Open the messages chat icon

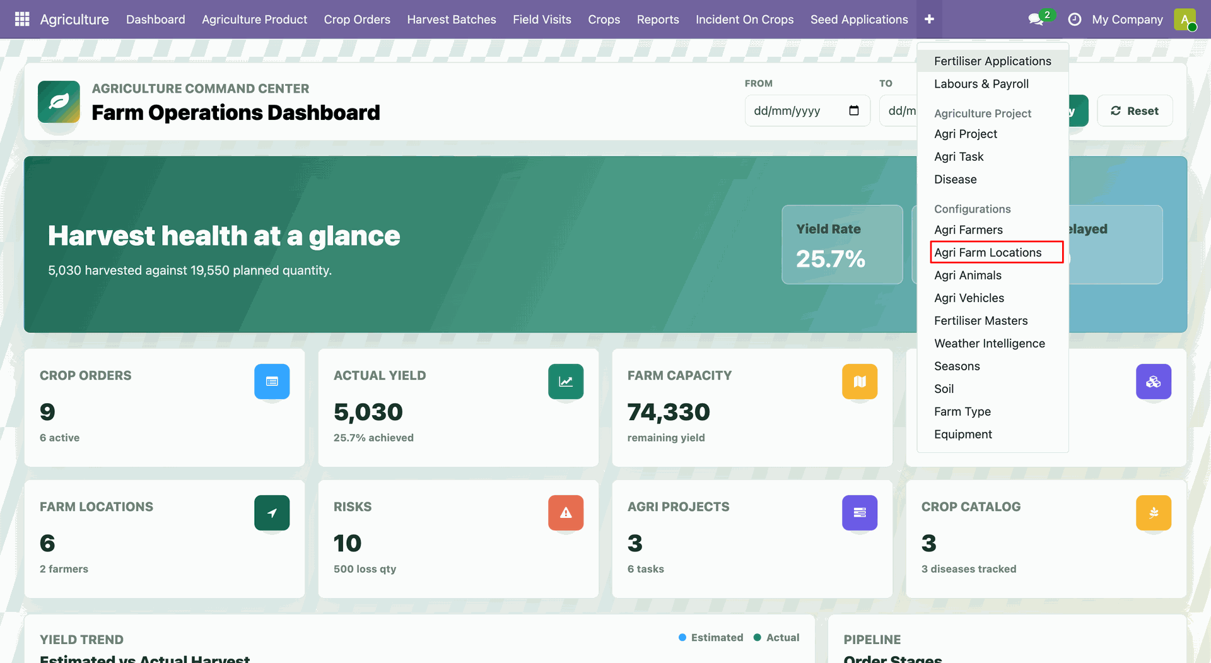(1036, 20)
